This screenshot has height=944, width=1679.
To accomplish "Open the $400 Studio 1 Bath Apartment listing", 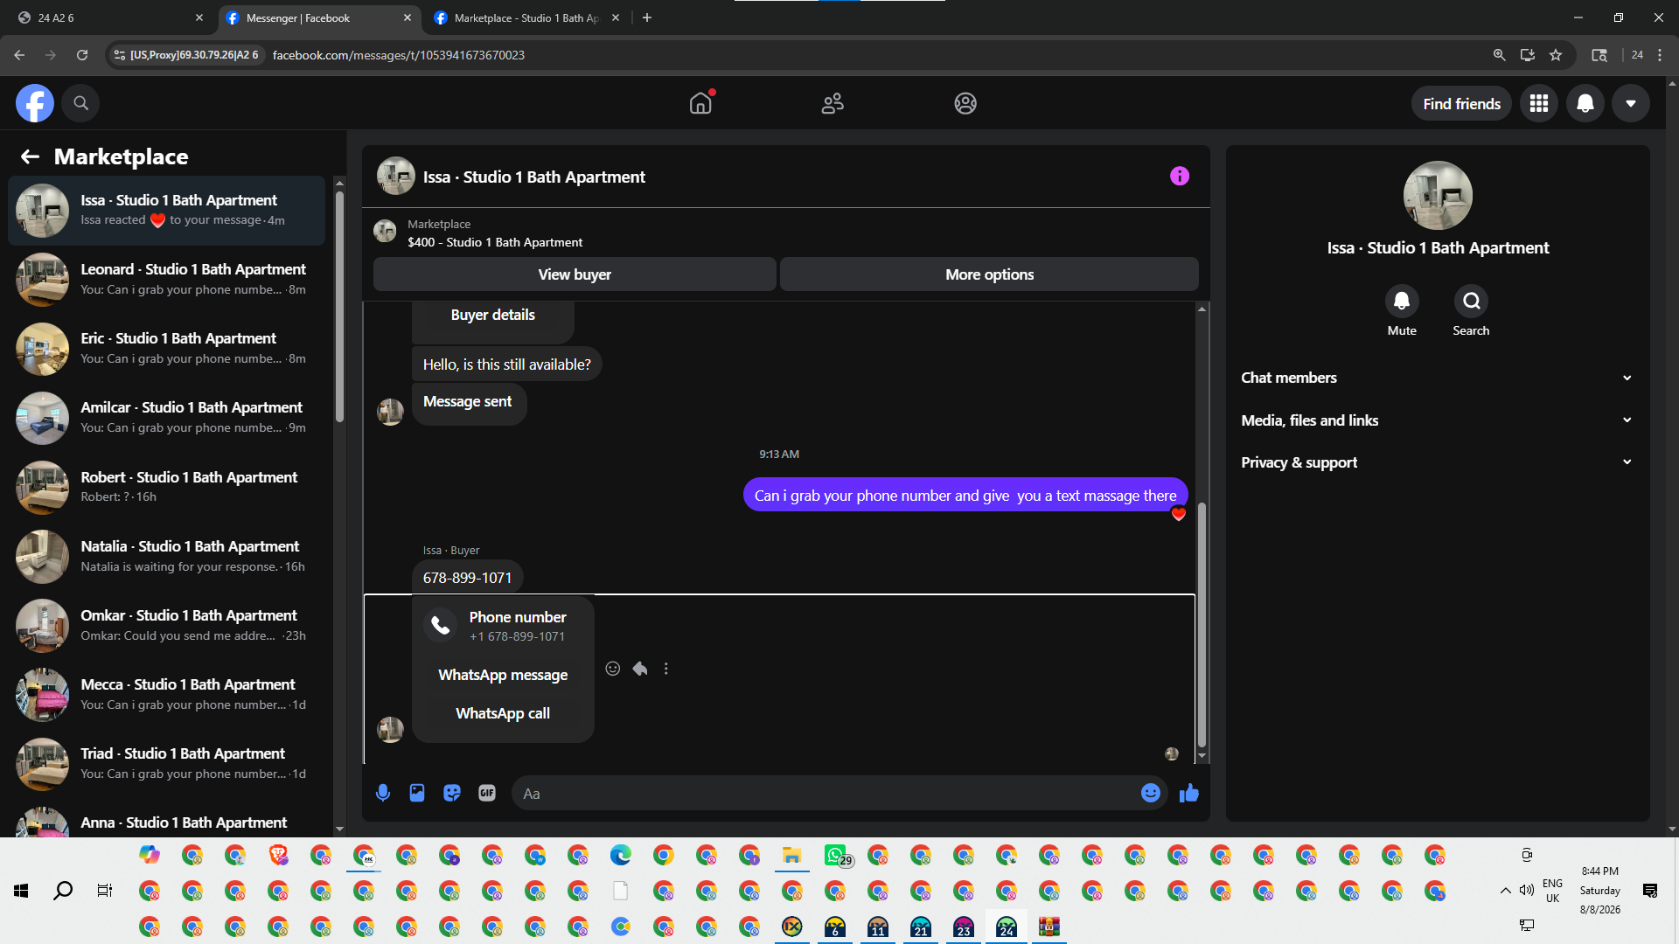I will click(495, 242).
